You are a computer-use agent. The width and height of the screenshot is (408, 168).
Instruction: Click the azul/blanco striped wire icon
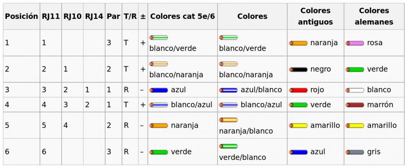(228, 90)
